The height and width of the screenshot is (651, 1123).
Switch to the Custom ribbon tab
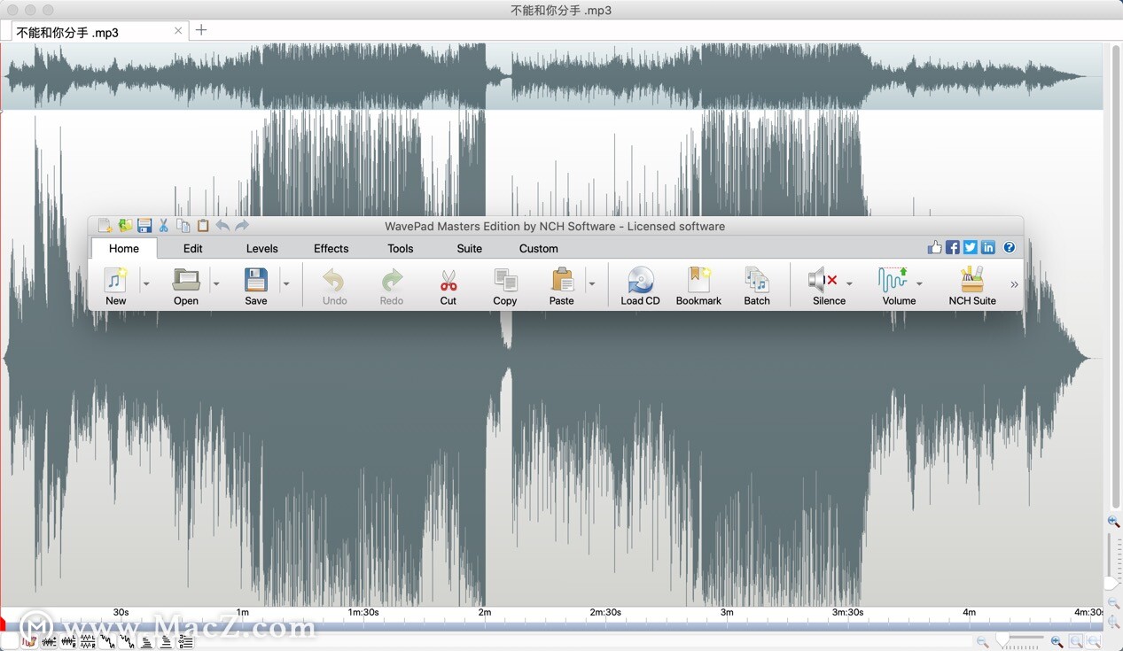pos(539,248)
